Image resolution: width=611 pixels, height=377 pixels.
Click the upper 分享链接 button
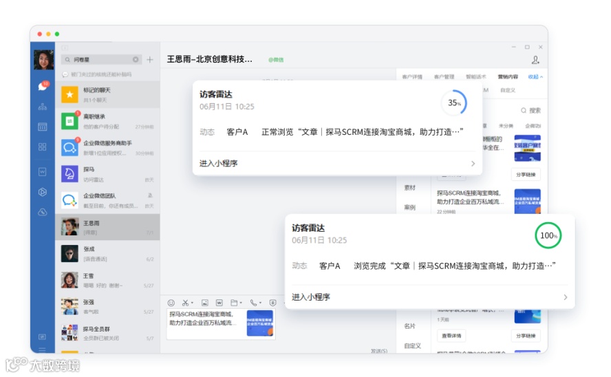526,175
